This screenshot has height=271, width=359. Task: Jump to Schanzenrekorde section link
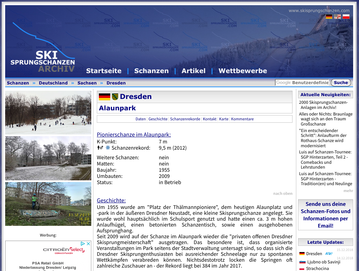[x=185, y=119]
